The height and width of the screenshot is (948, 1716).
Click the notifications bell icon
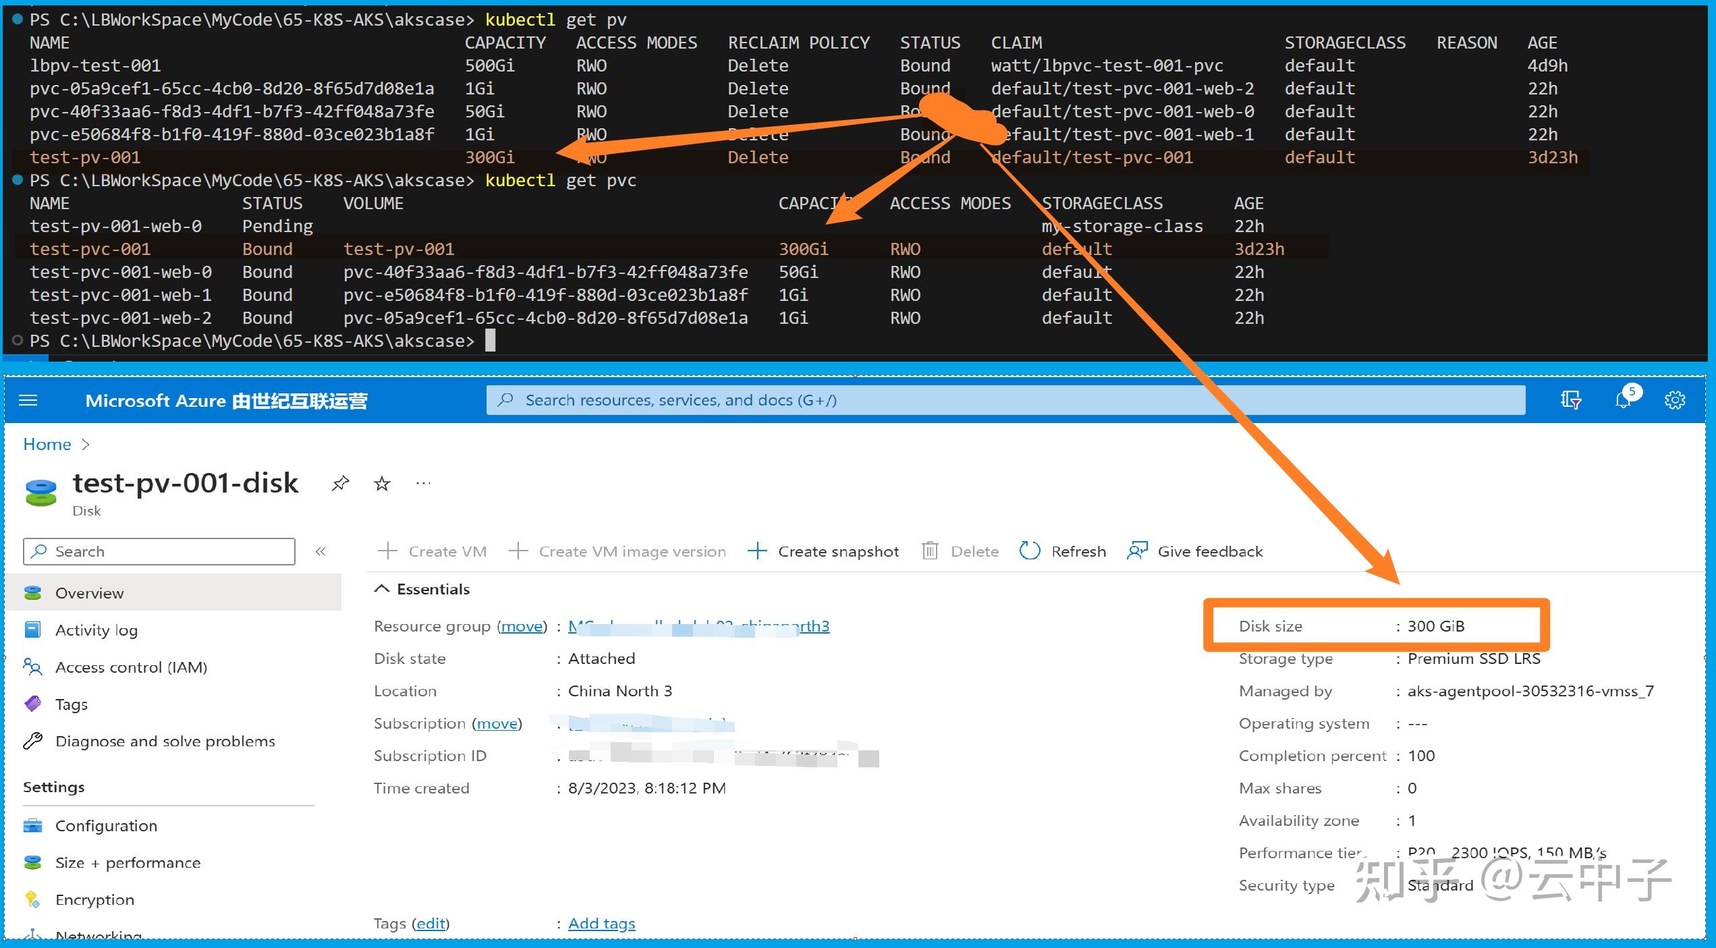(x=1624, y=400)
